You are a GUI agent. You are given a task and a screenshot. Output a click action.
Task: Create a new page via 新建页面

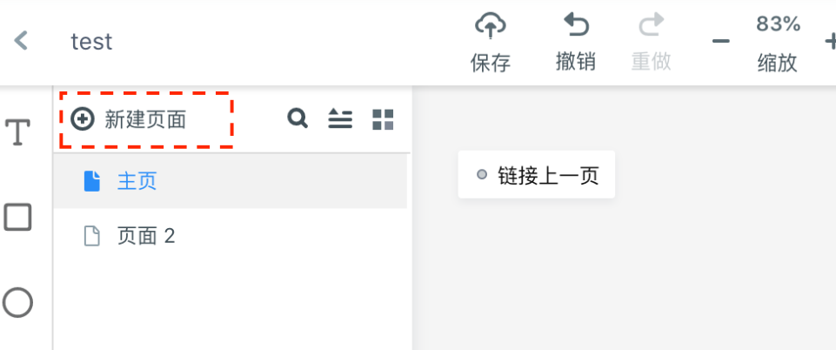(x=129, y=119)
